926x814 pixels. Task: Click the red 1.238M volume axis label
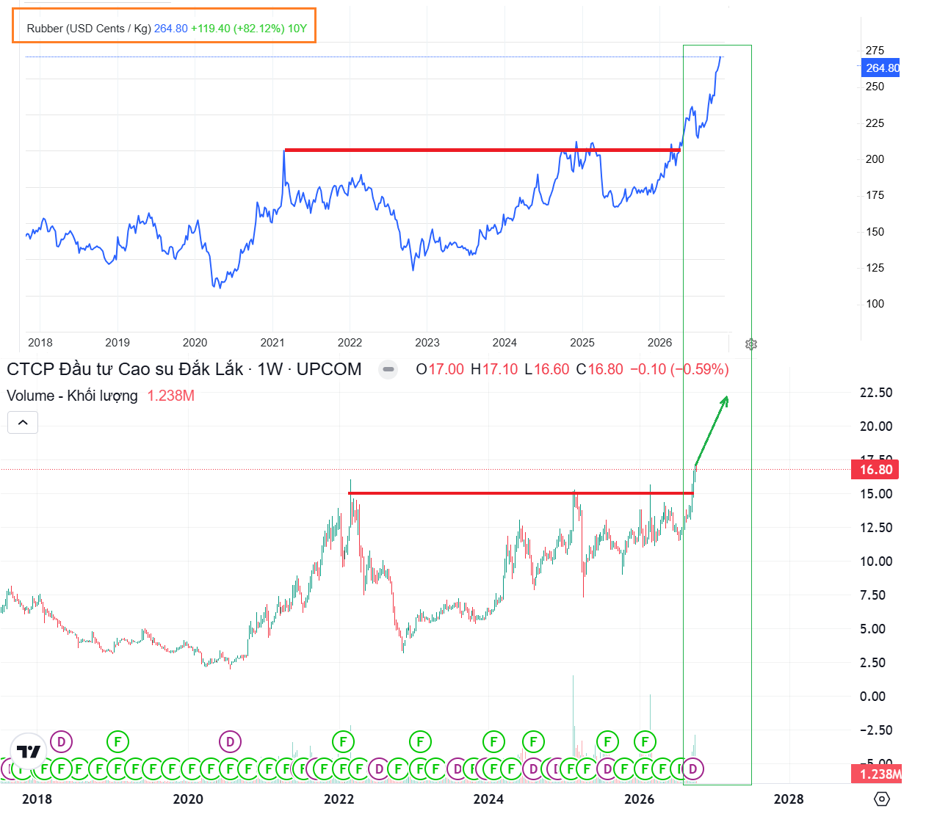pyautogui.click(x=877, y=774)
